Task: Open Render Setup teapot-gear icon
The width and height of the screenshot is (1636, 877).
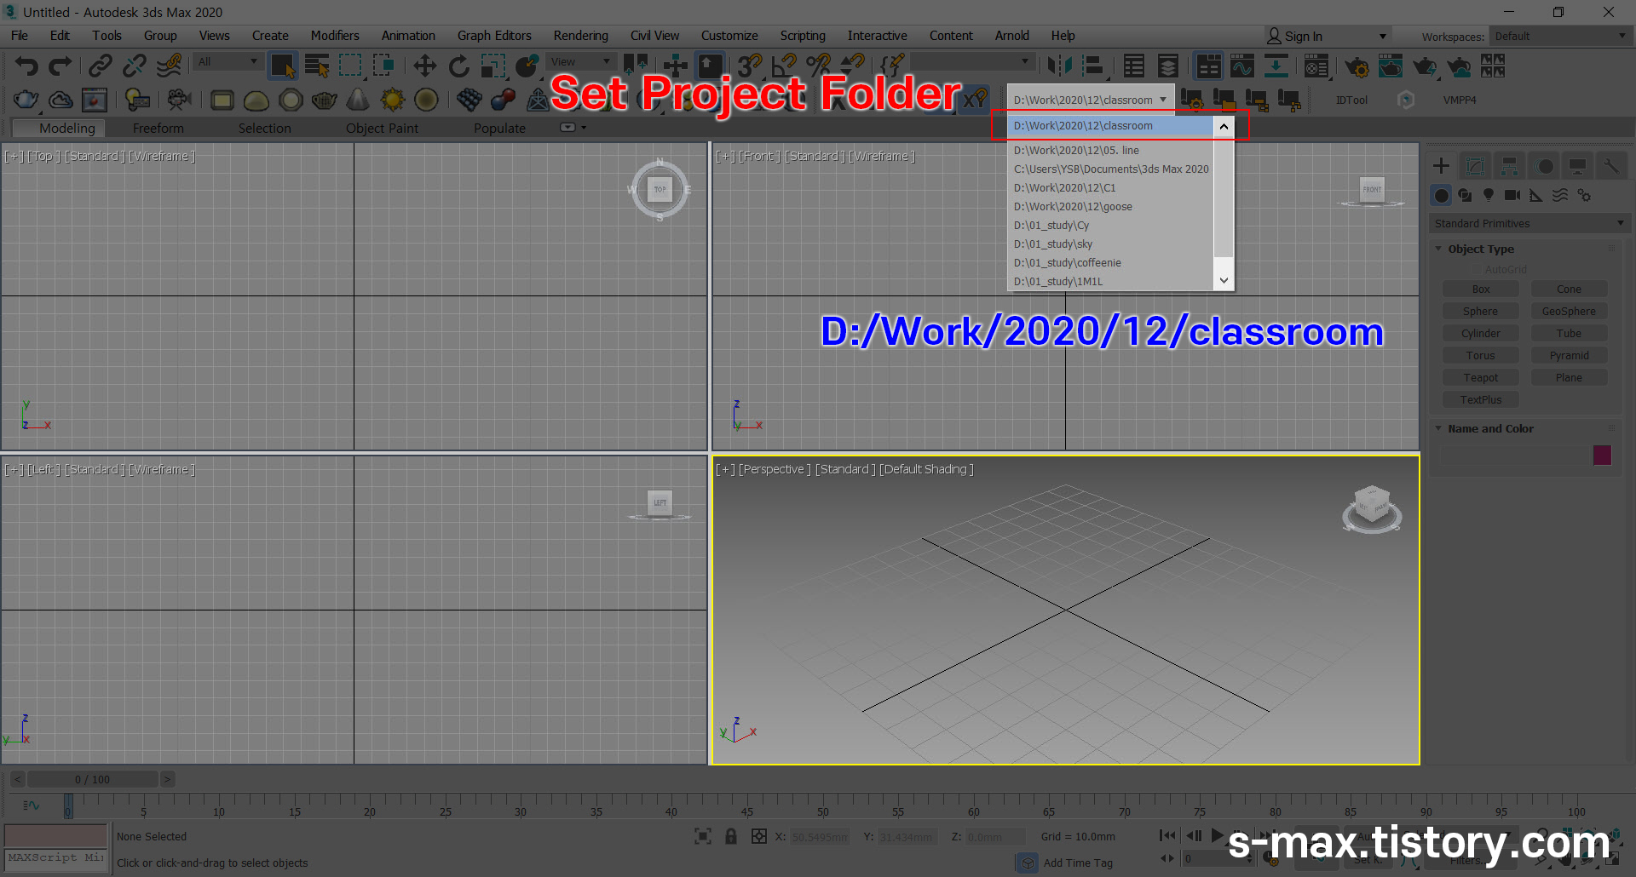Action: [1357, 66]
